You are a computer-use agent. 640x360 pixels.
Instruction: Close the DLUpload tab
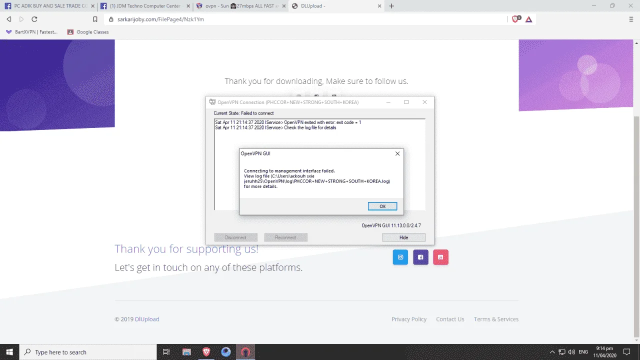pos(379,6)
